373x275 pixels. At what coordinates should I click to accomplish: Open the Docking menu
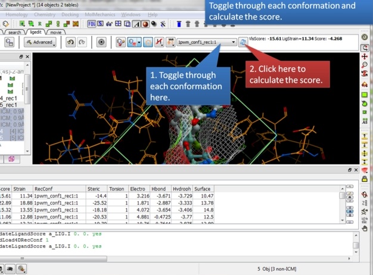pyautogui.click(x=70, y=14)
